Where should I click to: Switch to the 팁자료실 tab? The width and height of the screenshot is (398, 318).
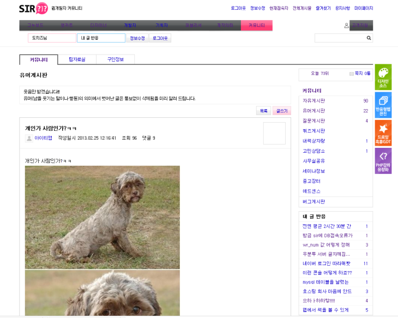click(x=81, y=59)
